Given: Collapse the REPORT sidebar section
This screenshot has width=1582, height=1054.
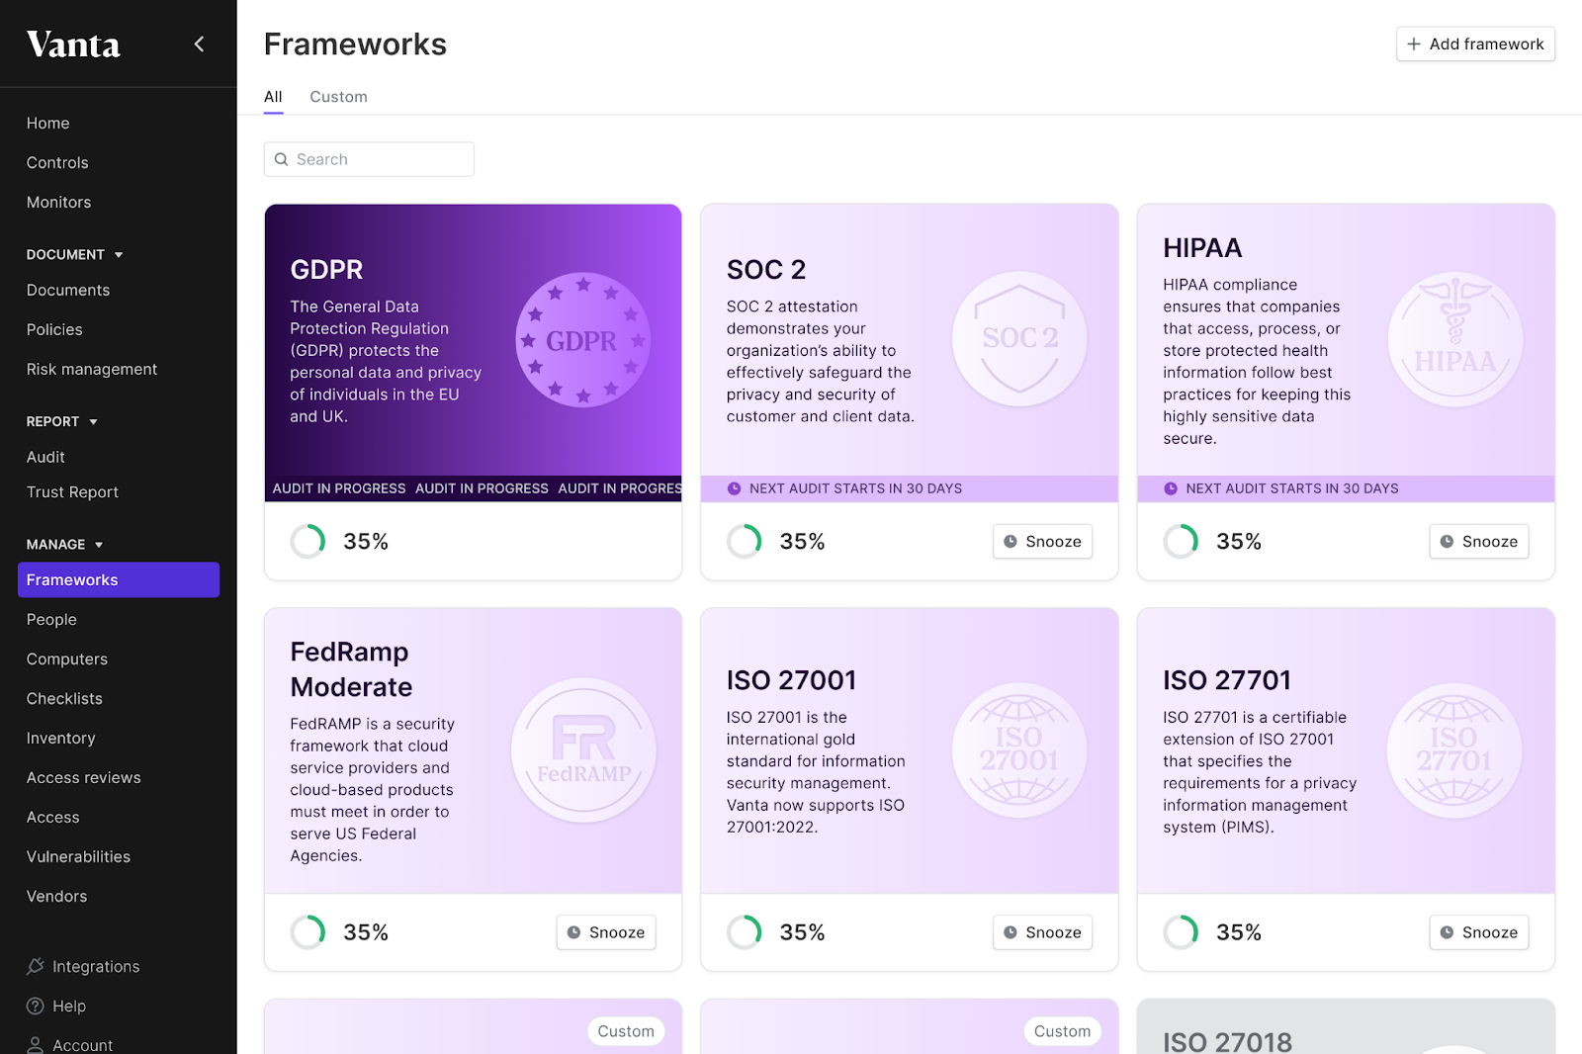Looking at the screenshot, I should click(x=94, y=422).
